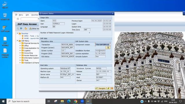Click the License expiration field

tap(100, 53)
